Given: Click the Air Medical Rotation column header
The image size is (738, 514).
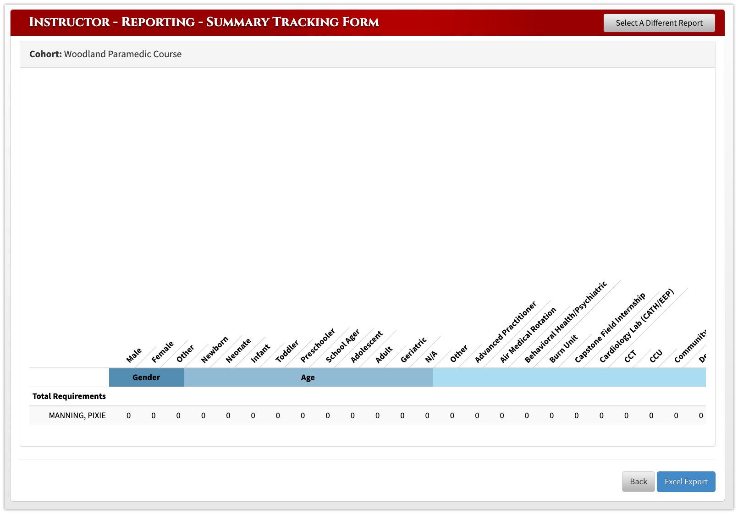Looking at the screenshot, I should [x=528, y=335].
